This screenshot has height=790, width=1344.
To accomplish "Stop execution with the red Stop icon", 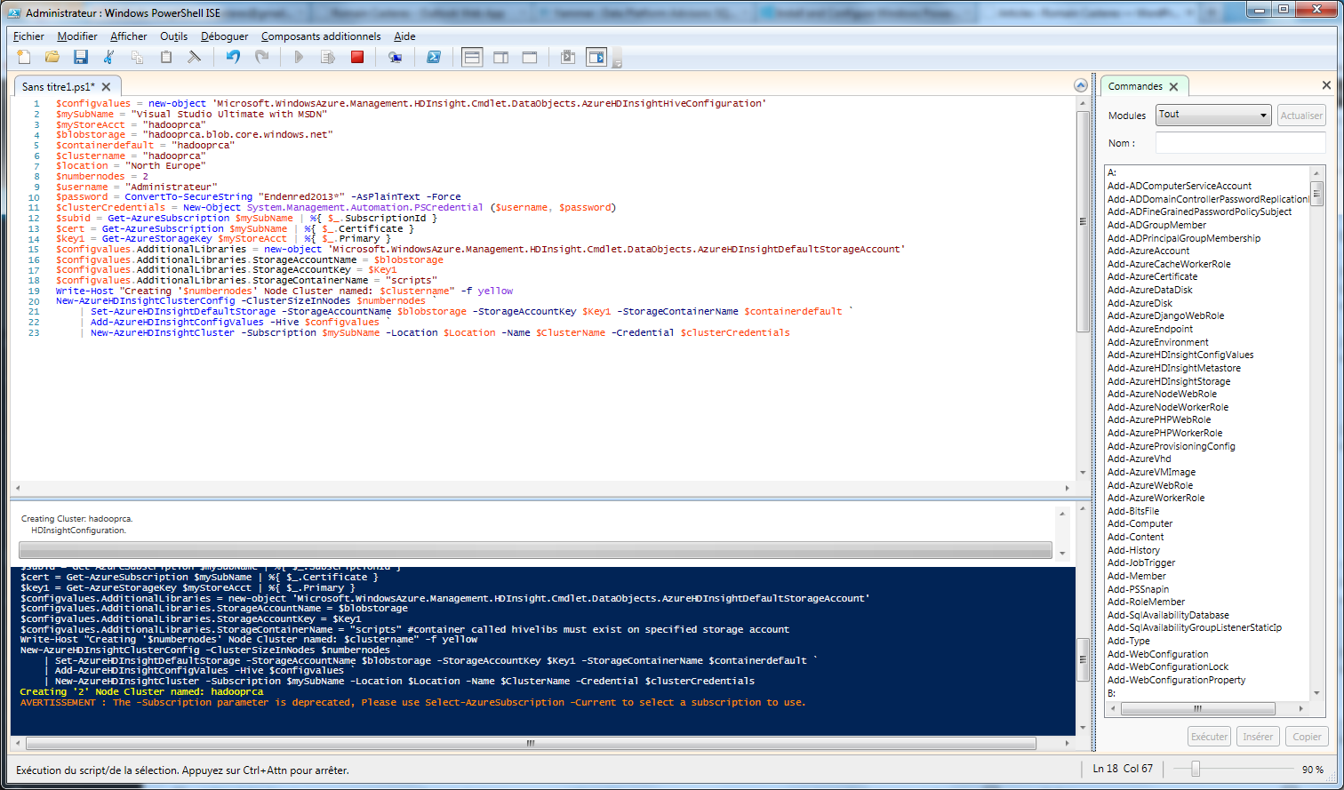I will 357,56.
